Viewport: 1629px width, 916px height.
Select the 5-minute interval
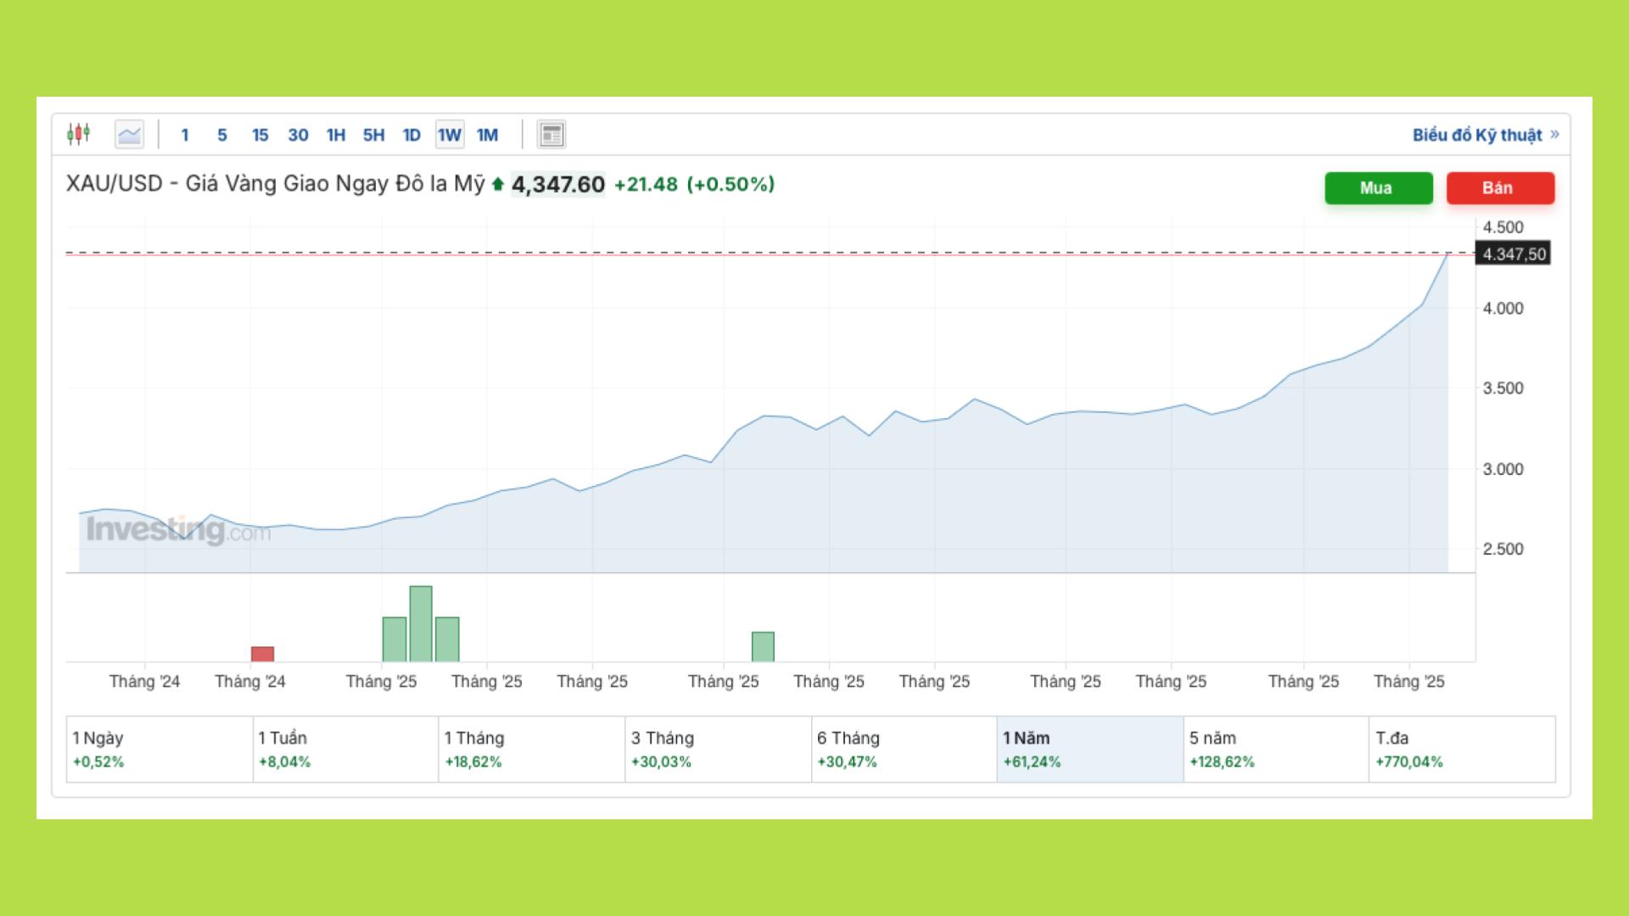pos(222,135)
